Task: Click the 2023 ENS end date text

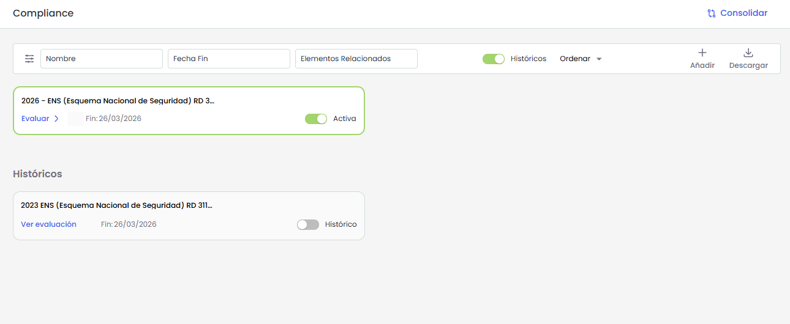Action: coord(129,224)
